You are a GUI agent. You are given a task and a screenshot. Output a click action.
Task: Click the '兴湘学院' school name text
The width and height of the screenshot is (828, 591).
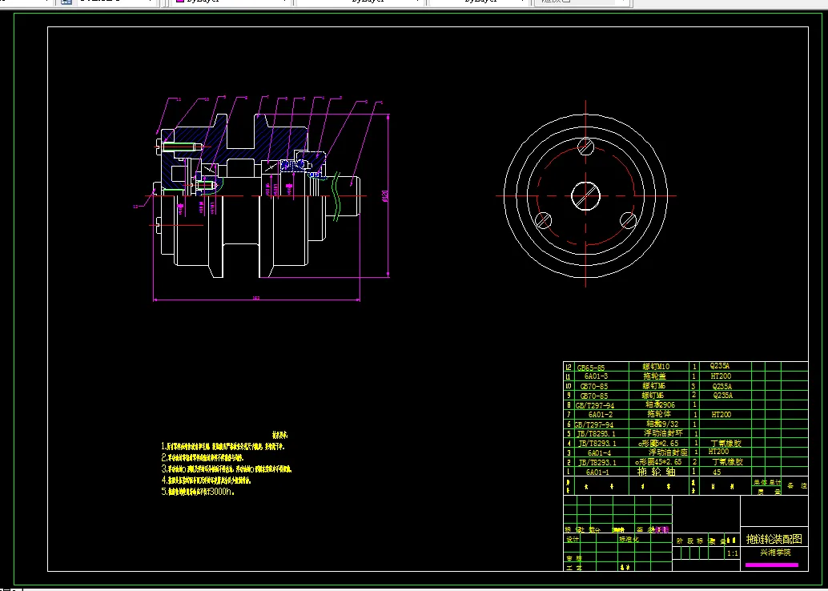[775, 553]
